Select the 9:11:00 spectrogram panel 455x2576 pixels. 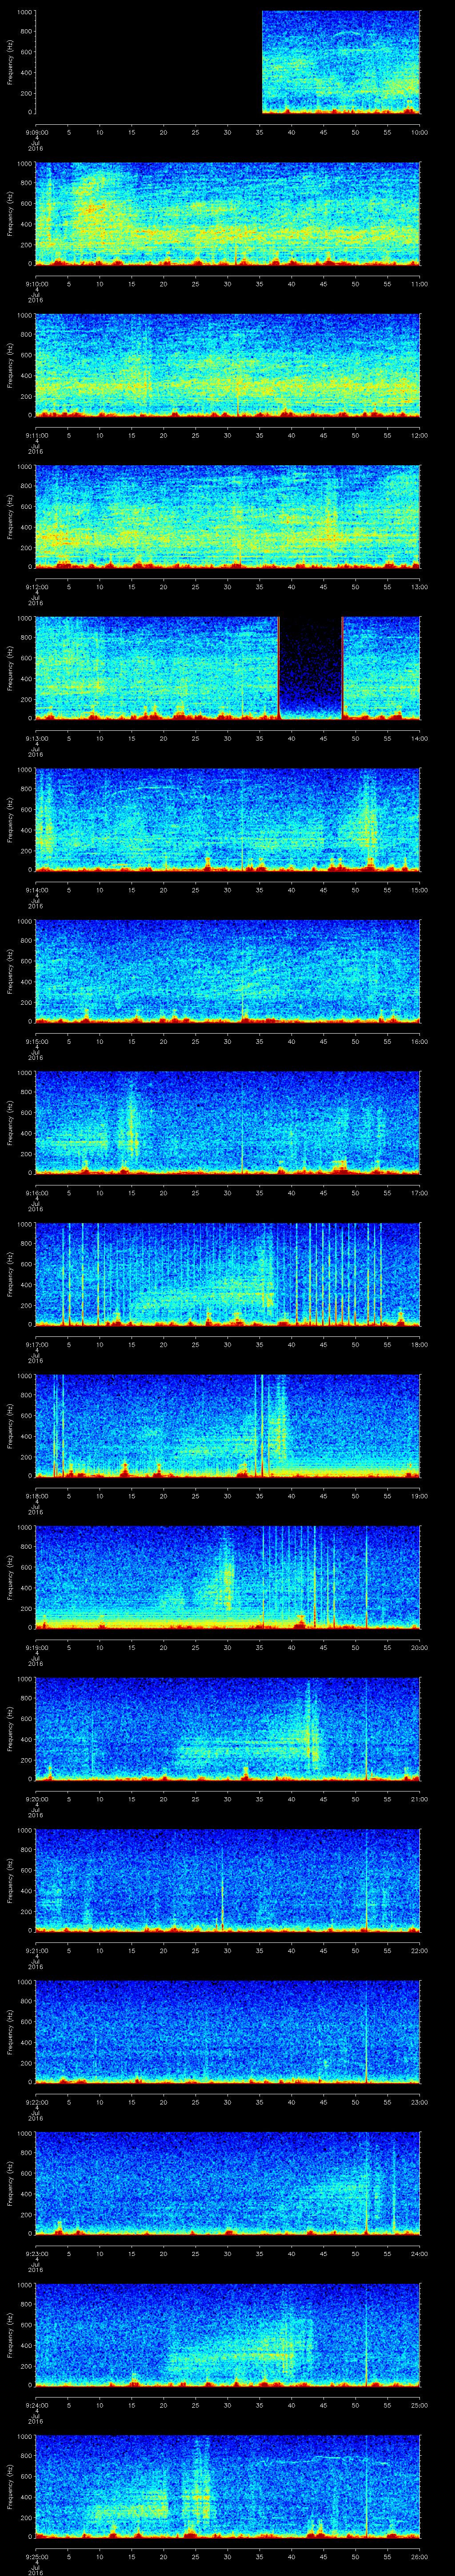click(x=227, y=364)
